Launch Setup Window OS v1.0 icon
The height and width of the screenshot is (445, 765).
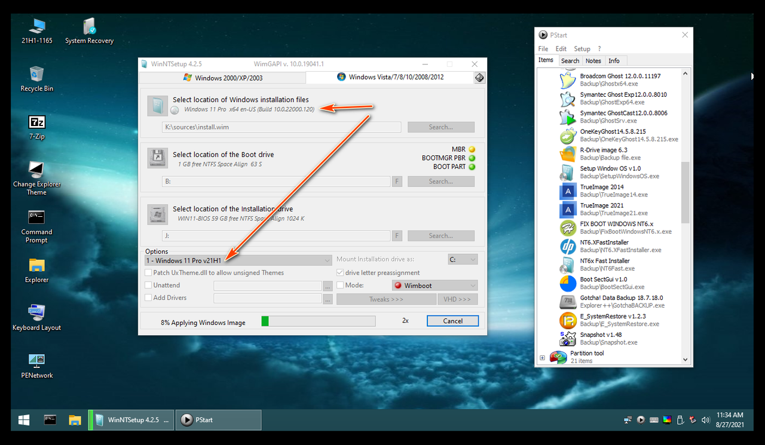tap(568, 173)
